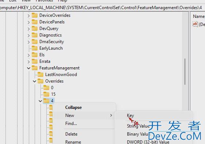Select String Value in the submenu
The image size is (205, 144).
pyautogui.click(x=138, y=126)
